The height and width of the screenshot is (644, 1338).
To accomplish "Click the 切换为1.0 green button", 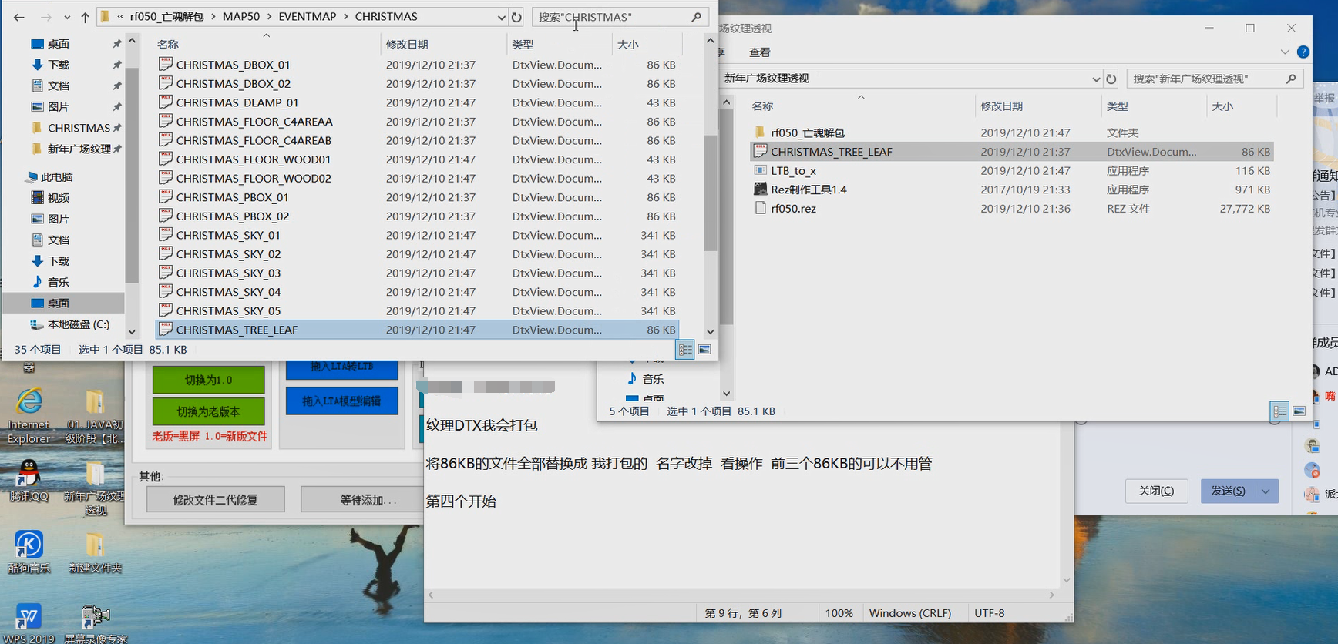I will pos(208,380).
